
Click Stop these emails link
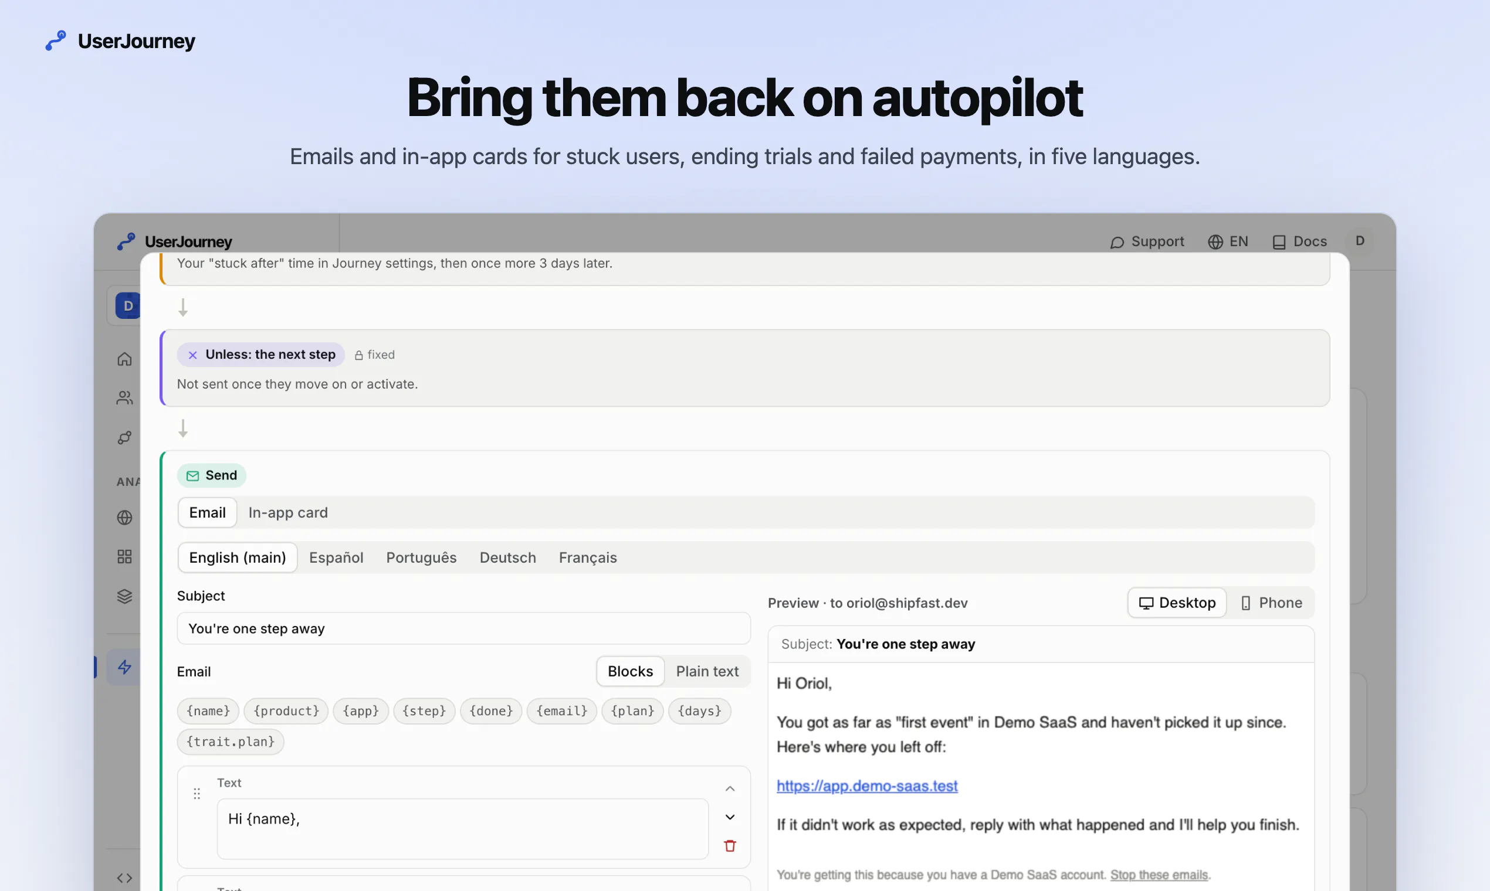(x=1159, y=875)
